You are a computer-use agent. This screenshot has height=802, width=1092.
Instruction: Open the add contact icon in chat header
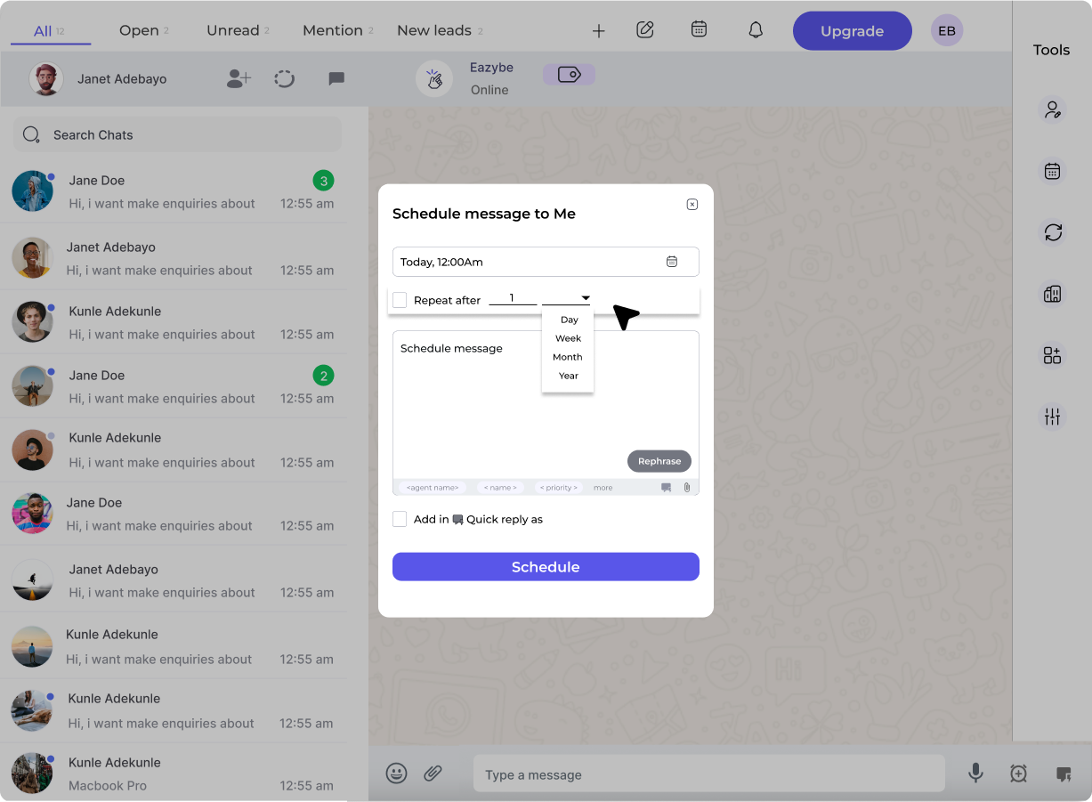238,78
